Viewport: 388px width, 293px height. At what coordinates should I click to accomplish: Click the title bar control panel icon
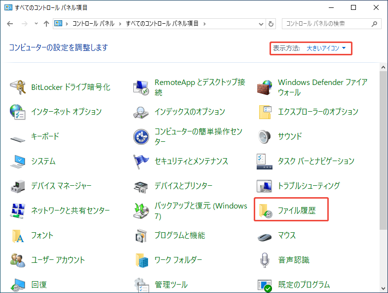[x=8, y=7]
